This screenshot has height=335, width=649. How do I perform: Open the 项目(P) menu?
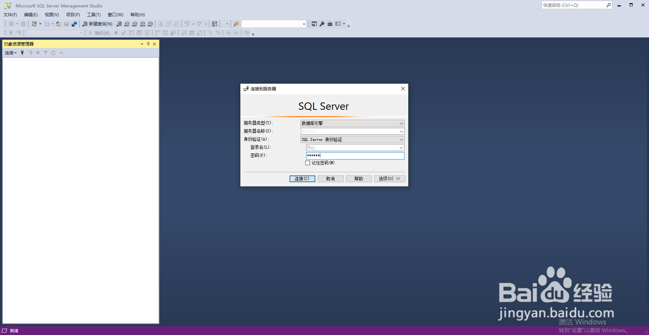coord(73,15)
